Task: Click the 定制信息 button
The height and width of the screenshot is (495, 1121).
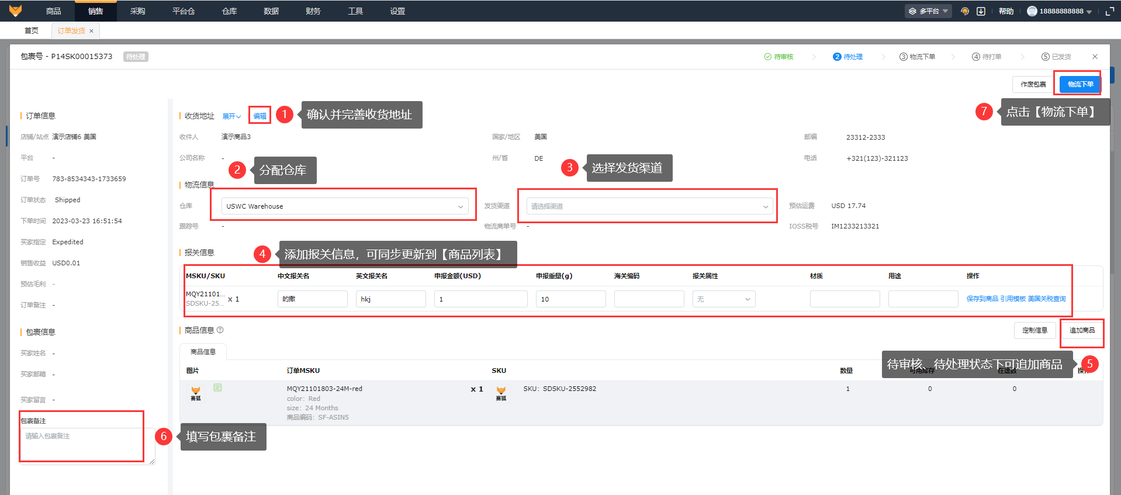Action: (x=1035, y=330)
